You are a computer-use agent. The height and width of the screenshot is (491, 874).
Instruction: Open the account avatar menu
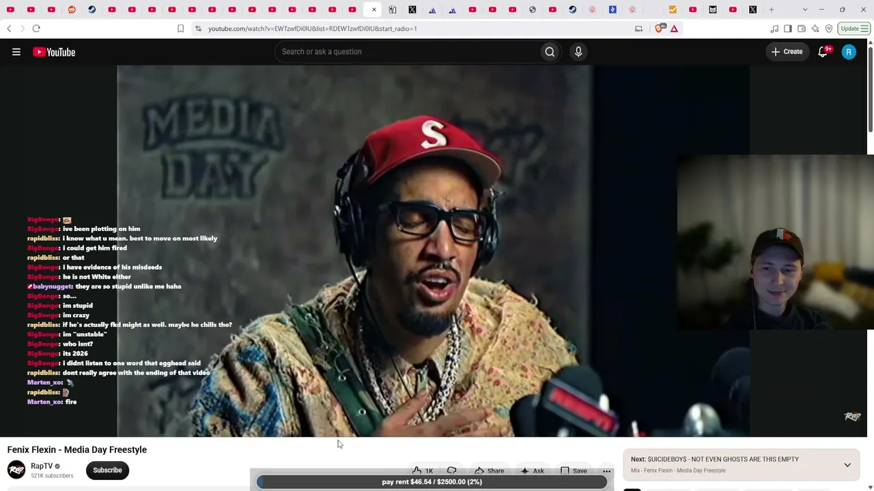pyautogui.click(x=849, y=52)
